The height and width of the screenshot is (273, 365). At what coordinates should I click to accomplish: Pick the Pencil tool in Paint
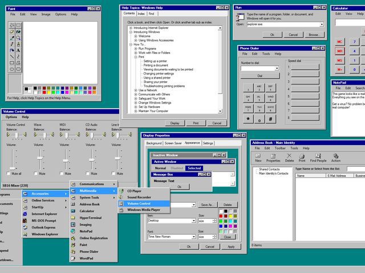coord(12,44)
